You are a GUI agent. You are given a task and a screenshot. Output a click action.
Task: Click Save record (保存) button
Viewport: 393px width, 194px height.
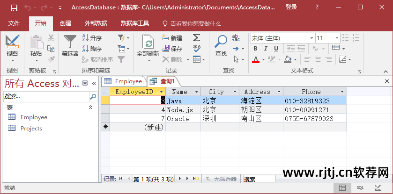(x=172, y=49)
